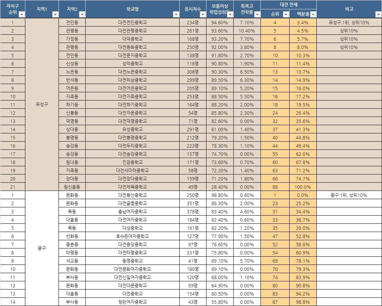Screen dimensions: 382x306
Task: Select the 중구 merged region cell
Action: click(x=42, y=248)
